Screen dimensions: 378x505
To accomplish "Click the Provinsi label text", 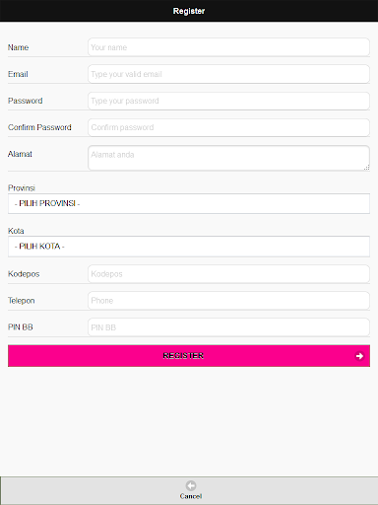I will [22, 187].
